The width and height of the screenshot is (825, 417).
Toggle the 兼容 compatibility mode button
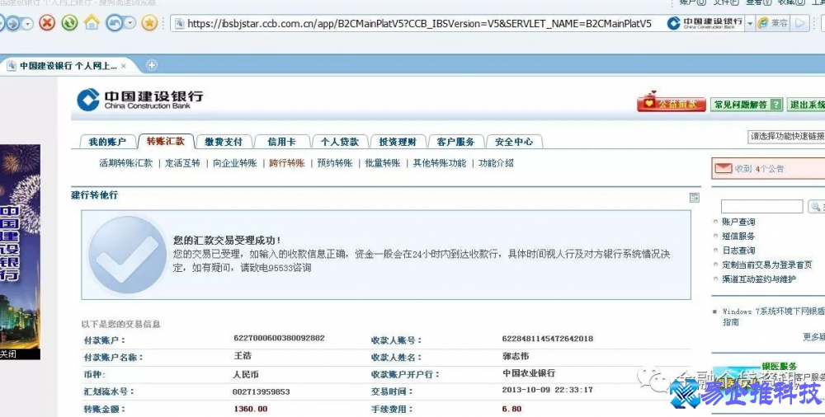click(x=773, y=23)
